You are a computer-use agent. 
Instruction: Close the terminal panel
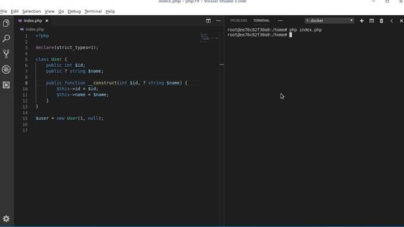pos(401,21)
